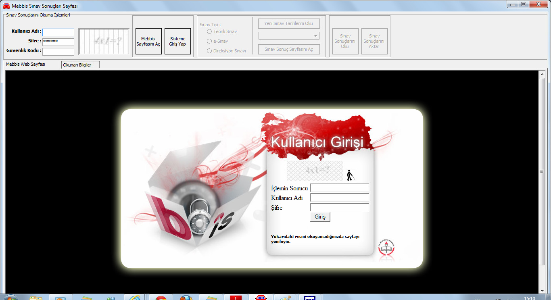Screen dimensions: 551x300
Task: Click the 'Yukarıdaki resmi okuyamadığınızda' notice text
Action: coord(315,239)
